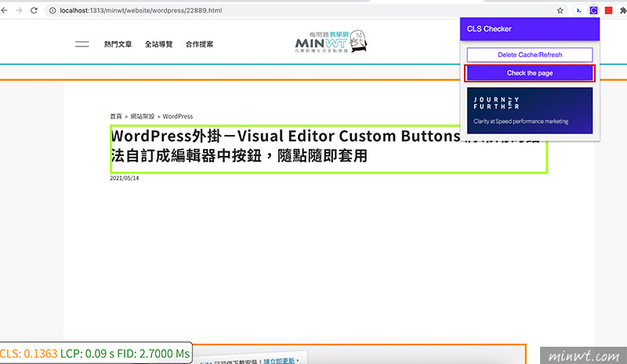
Task: Open the 網站架設 breadcrumb link
Action: (143, 116)
